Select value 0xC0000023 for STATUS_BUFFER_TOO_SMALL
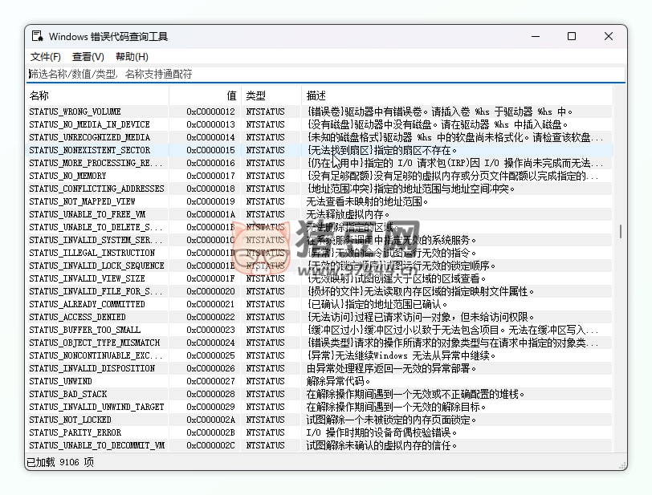Viewport: 652px width, 495px height. coord(210,330)
